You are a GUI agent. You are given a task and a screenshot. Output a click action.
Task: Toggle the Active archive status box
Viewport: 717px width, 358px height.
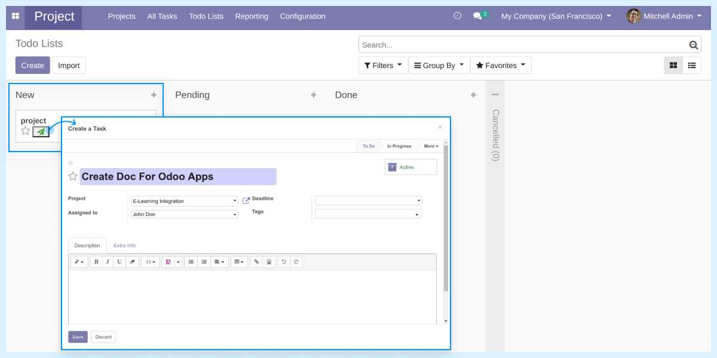click(410, 166)
